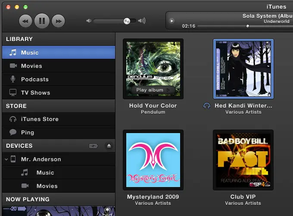293x216 pixels.
Task: Click the green zoom window button
Action: (x=25, y=7)
